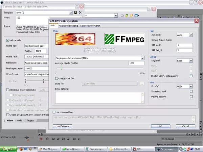Delete the template with the X icon
203x152 pixels.
point(80,12)
